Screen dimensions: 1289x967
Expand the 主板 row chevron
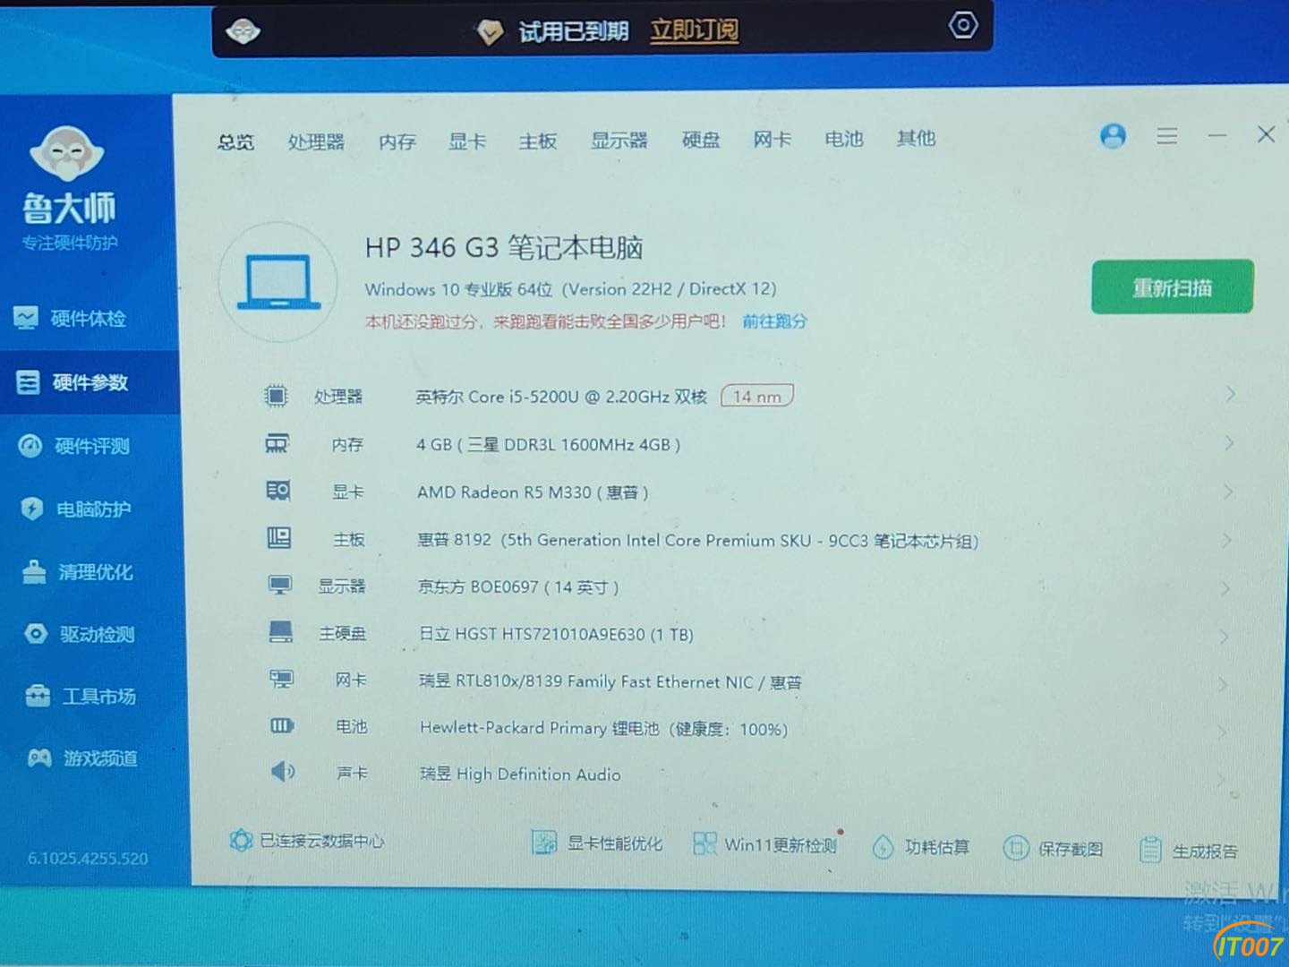pyautogui.click(x=1226, y=540)
